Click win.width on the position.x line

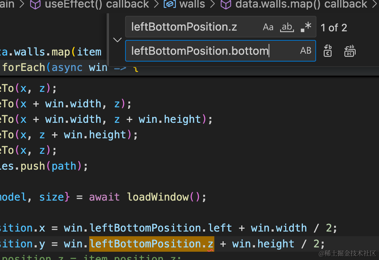(x=279, y=228)
